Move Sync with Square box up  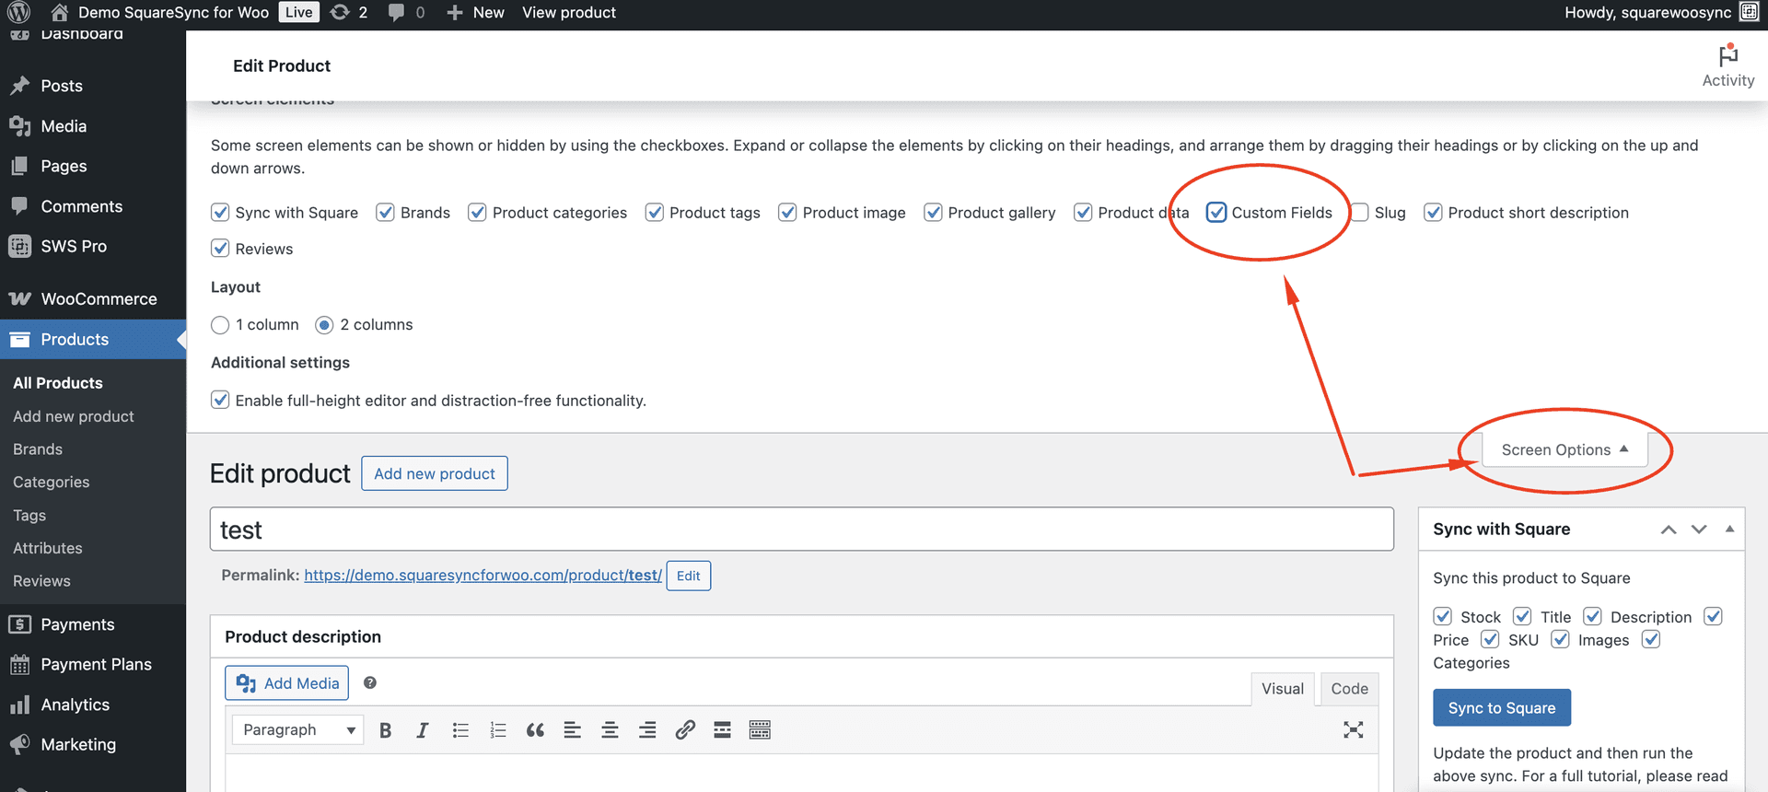pyautogui.click(x=1669, y=530)
